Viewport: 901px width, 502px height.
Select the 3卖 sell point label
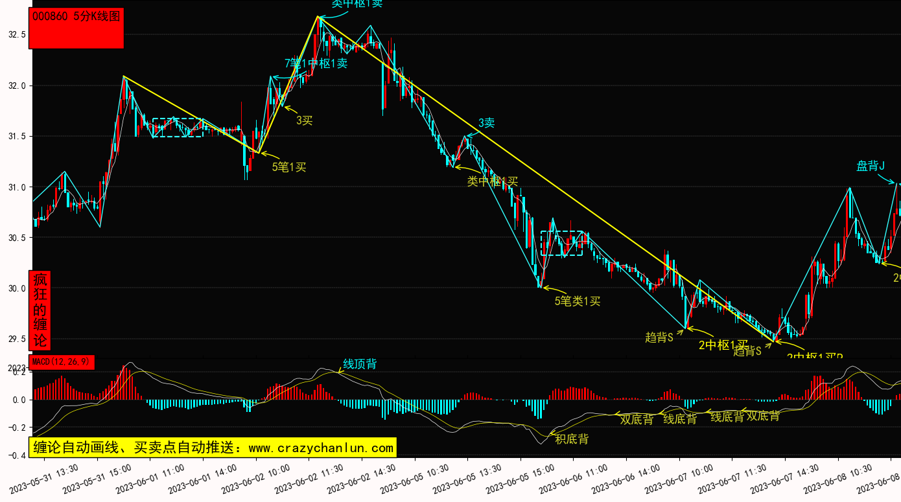point(487,123)
